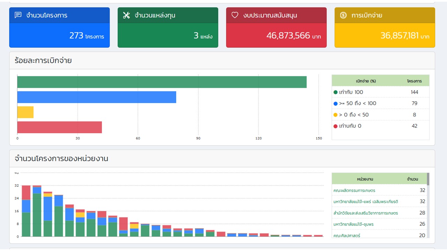Image resolution: width=447 pixels, height=251 pixels.
Task: Click the 273 โครงการ blue summary card
Action: [59, 35]
